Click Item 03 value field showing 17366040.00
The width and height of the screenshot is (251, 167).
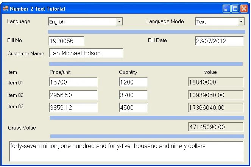point(216,108)
